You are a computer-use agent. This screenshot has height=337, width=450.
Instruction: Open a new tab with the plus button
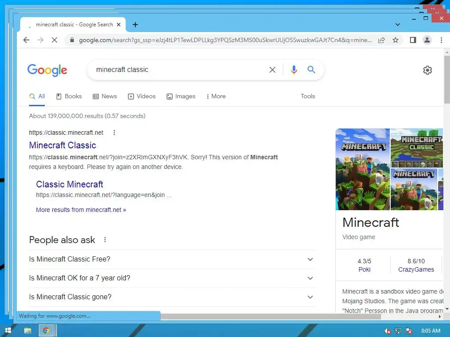tap(135, 25)
